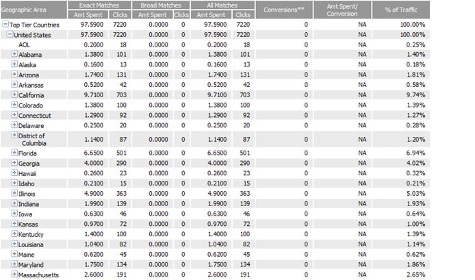
Task: Select the Top Tier Countries label
Action: click(34, 25)
